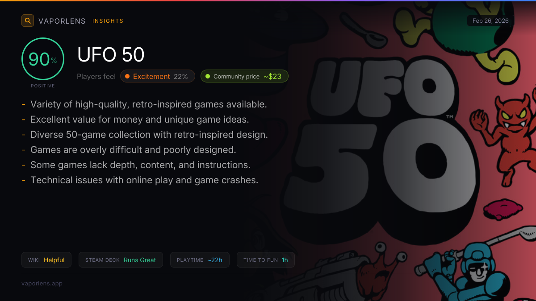Viewport: 536px width, 301px height.
Task: Click the VAPORLENS brand name
Action: click(62, 21)
